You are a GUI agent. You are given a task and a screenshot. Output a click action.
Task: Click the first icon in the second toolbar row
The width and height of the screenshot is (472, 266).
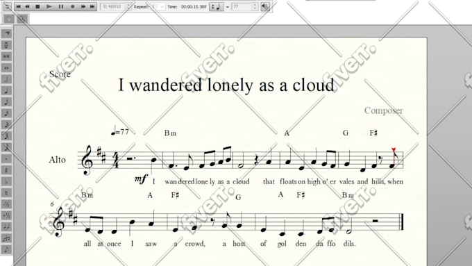point(9,19)
